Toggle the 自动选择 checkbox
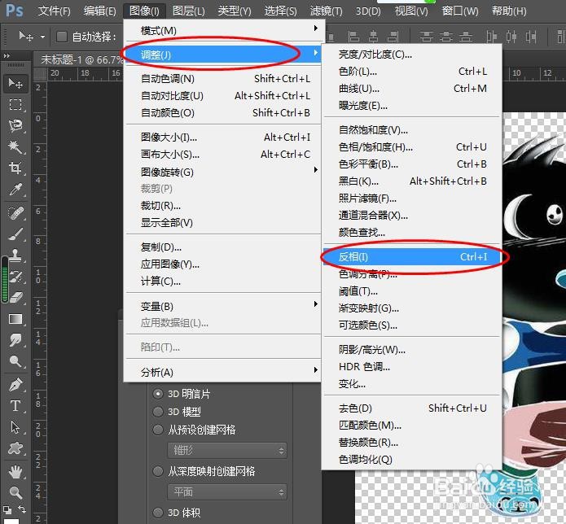Screen dimensions: 566x524 click(x=62, y=37)
